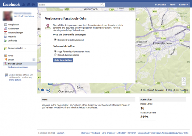Zoom out on the map
The width and height of the screenshot is (192, 136).
184,84
